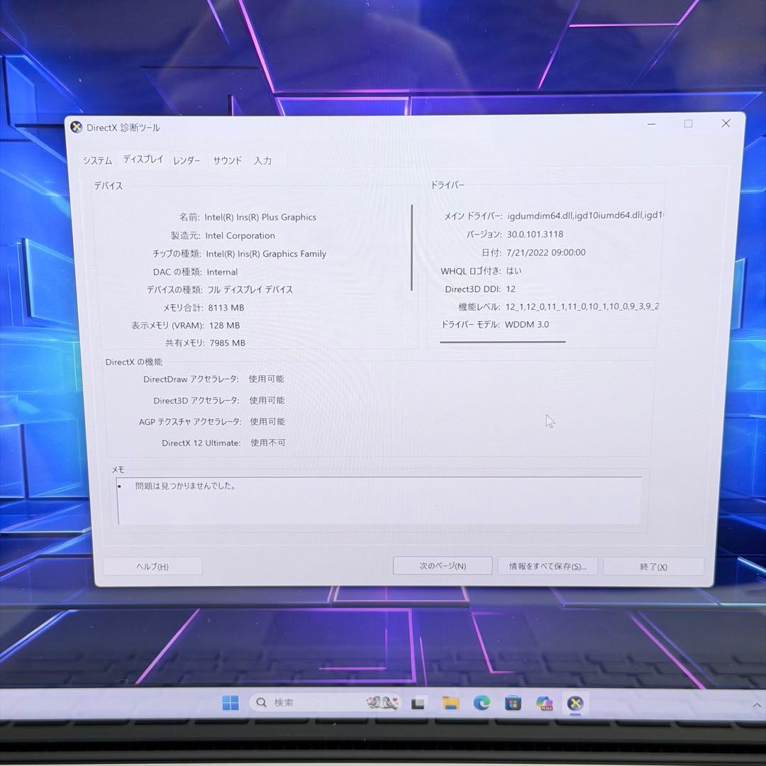Launch Microsoft Edge from the taskbar

coord(482,703)
